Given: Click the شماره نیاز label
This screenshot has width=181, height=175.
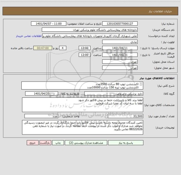Looking at the screenshot, I should click(168, 24).
